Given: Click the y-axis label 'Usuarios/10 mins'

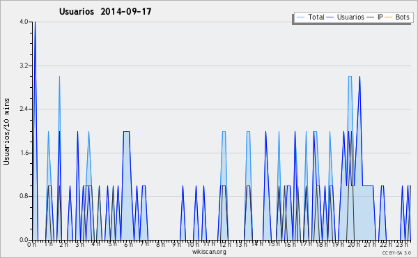Looking at the screenshot, I should coord(7,131).
